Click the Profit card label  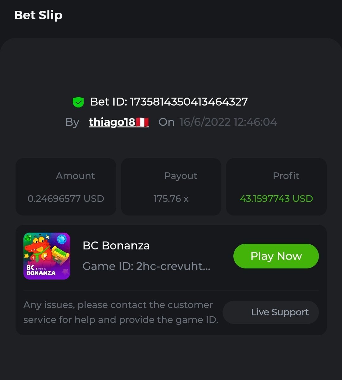pyautogui.click(x=286, y=176)
